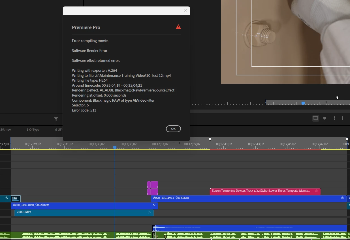This screenshot has height=240, width=350.
Task: Click the Add Marker icon
Action: pyautogui.click(x=325, y=118)
